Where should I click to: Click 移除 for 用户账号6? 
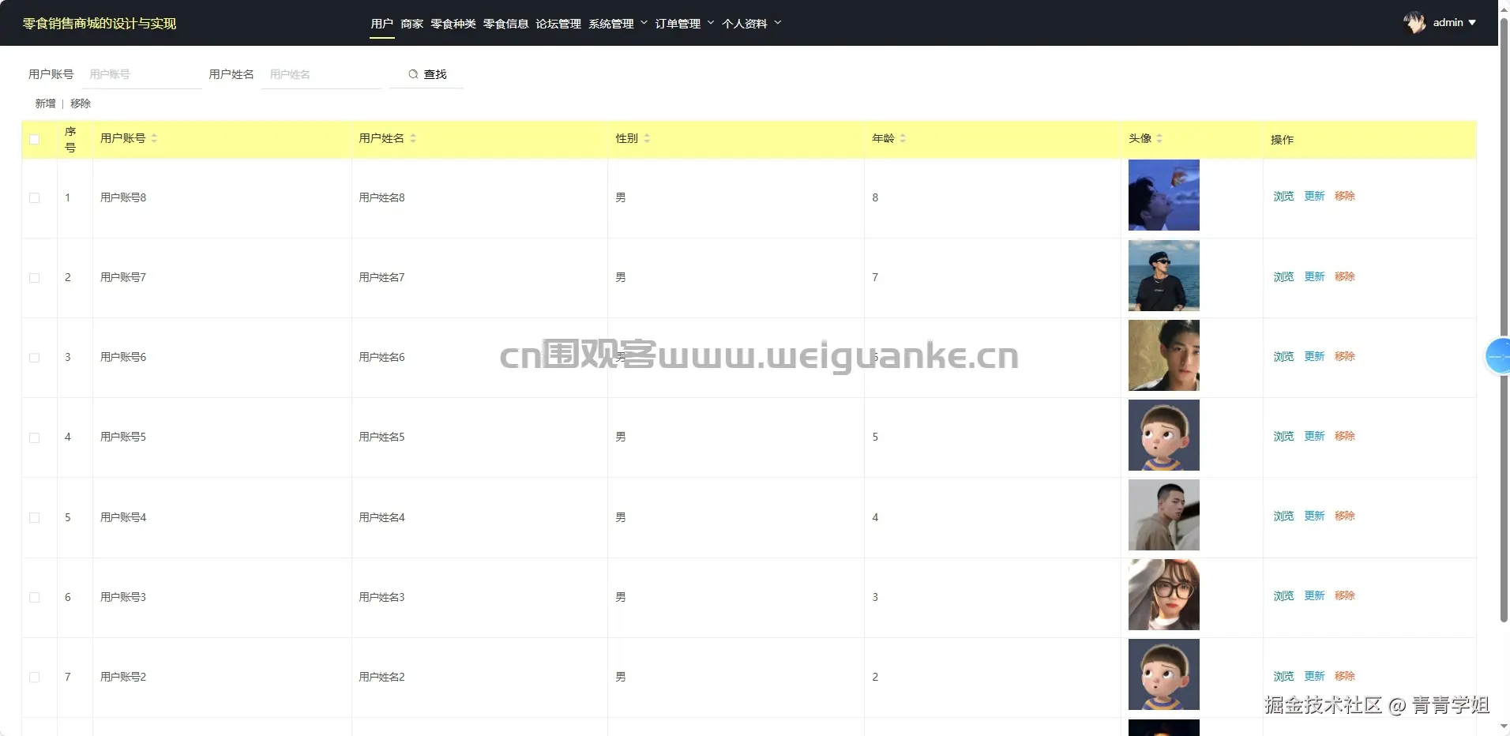(1345, 356)
